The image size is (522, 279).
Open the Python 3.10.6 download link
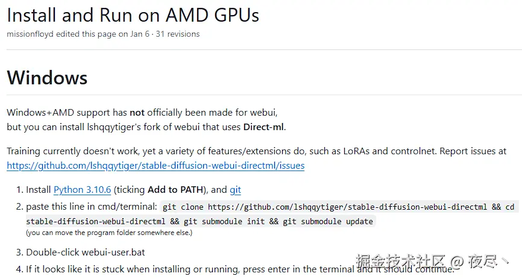(x=82, y=190)
